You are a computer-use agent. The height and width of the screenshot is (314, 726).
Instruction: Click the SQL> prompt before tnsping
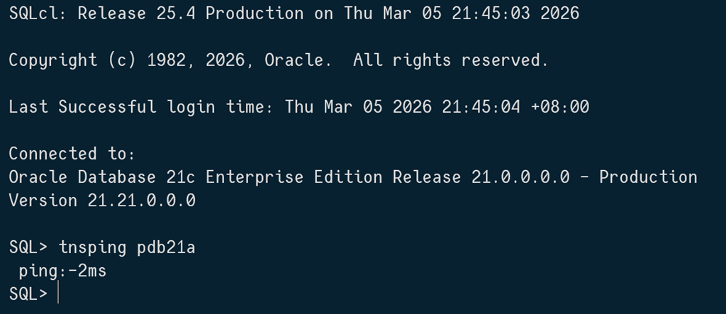click(x=28, y=247)
